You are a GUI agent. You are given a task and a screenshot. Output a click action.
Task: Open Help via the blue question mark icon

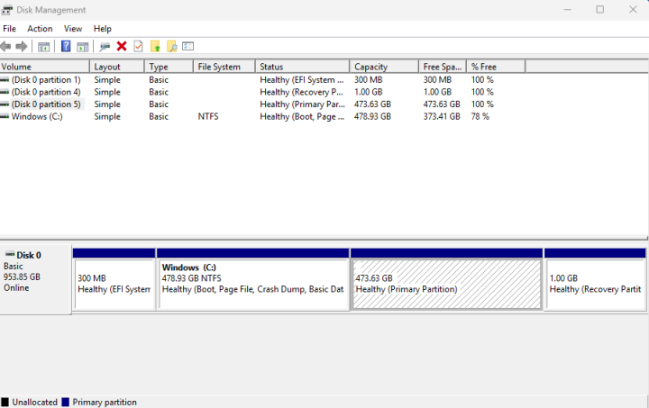point(66,46)
